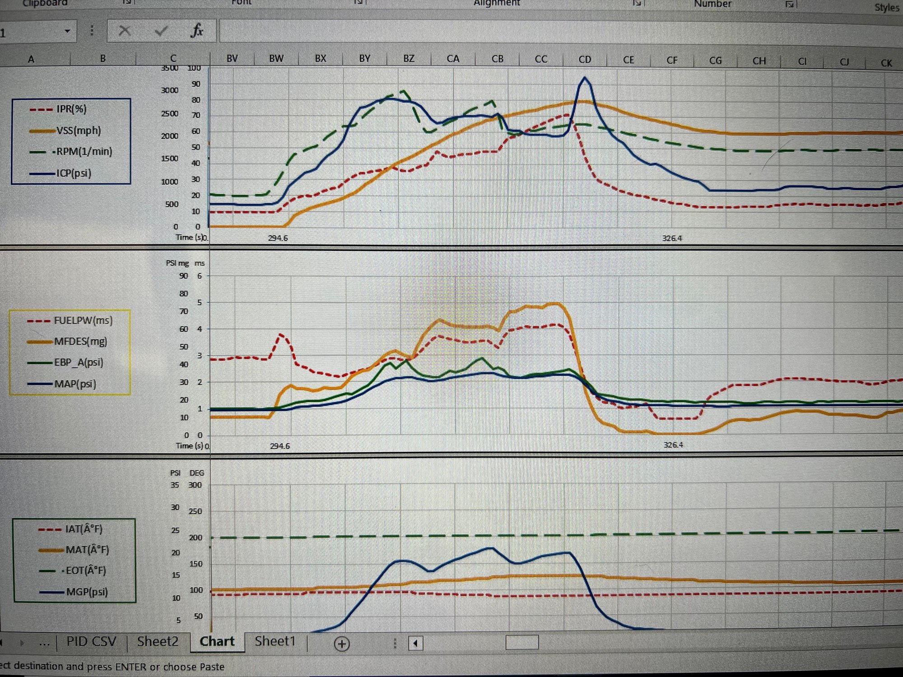903x677 pixels.
Task: Select column header CD
Action: point(585,59)
